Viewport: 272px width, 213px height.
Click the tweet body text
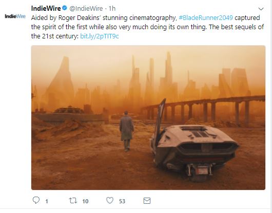(147, 27)
